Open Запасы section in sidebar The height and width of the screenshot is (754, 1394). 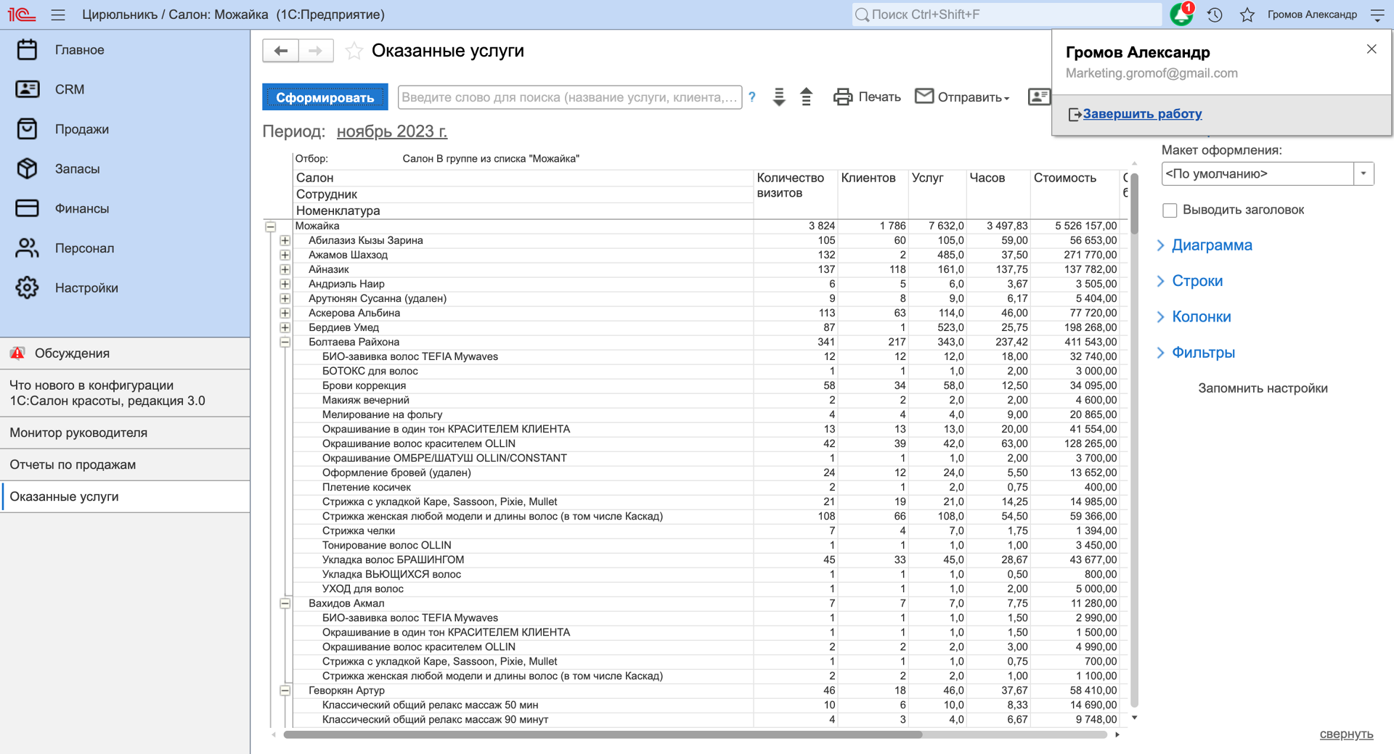[x=125, y=169]
